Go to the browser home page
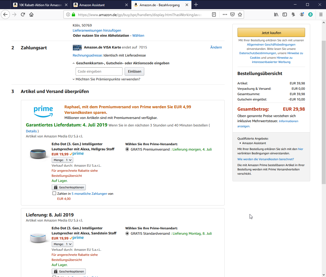This screenshot has width=326, height=277. pos(31,14)
